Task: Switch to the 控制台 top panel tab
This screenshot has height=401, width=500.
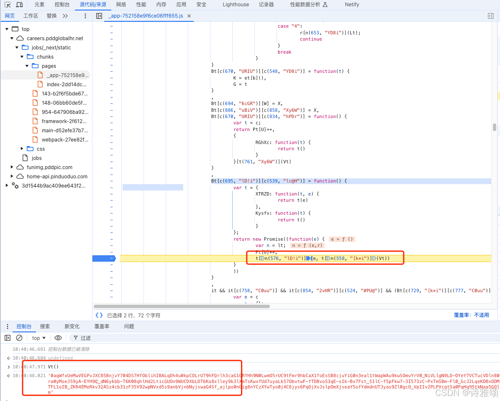Action: coord(62,5)
